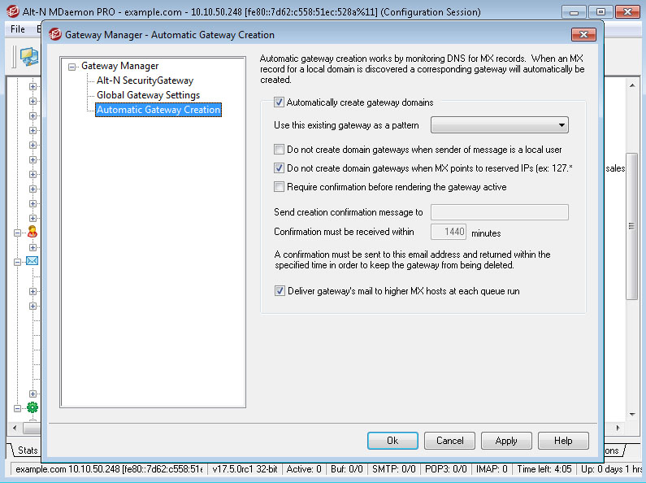Click the Send creation confirmation message to field
Screen dimensions: 646x483
[500, 212]
